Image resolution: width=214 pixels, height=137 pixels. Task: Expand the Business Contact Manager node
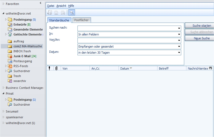coord(3,88)
